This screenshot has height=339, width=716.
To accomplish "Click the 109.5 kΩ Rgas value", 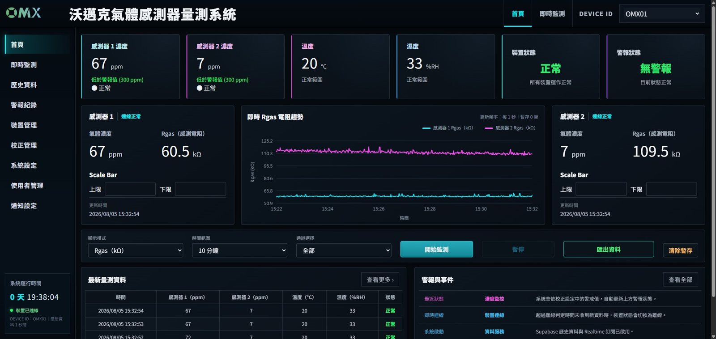I will pyautogui.click(x=656, y=152).
